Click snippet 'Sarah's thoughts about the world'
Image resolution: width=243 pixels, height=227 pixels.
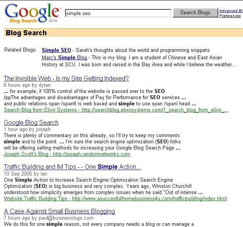pos(142,50)
